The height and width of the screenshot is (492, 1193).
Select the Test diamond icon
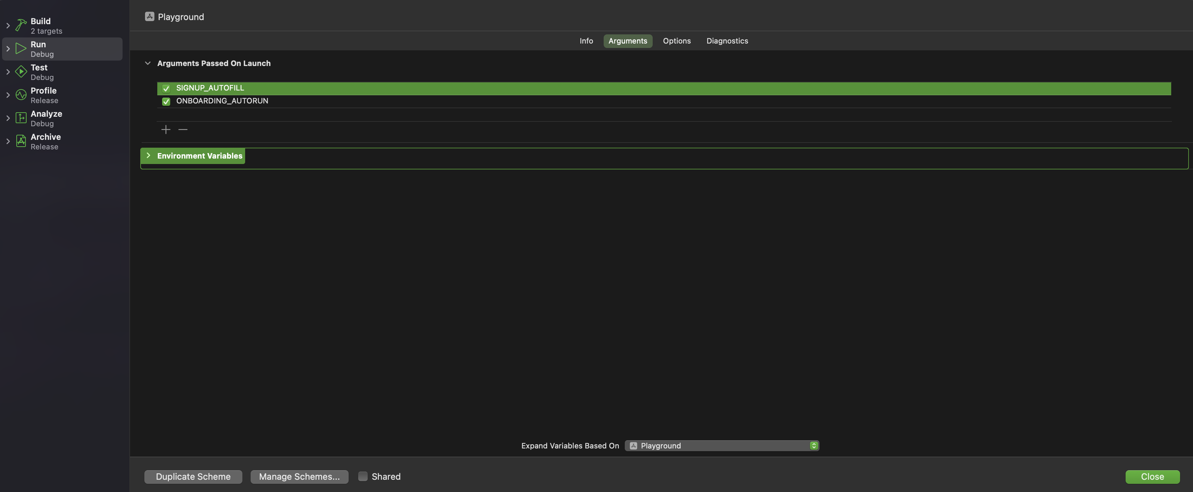(x=20, y=71)
